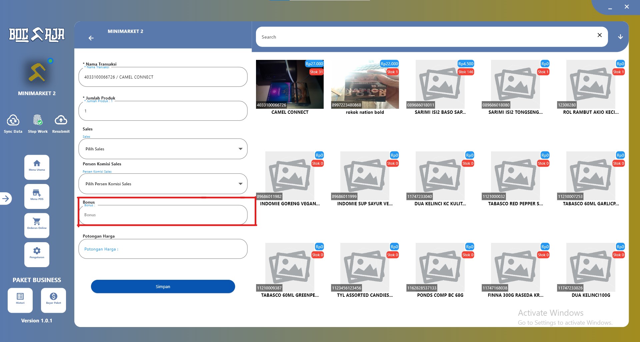The height and width of the screenshot is (342, 640).
Task: Click barcode 1123456123456 label
Action: click(346, 288)
